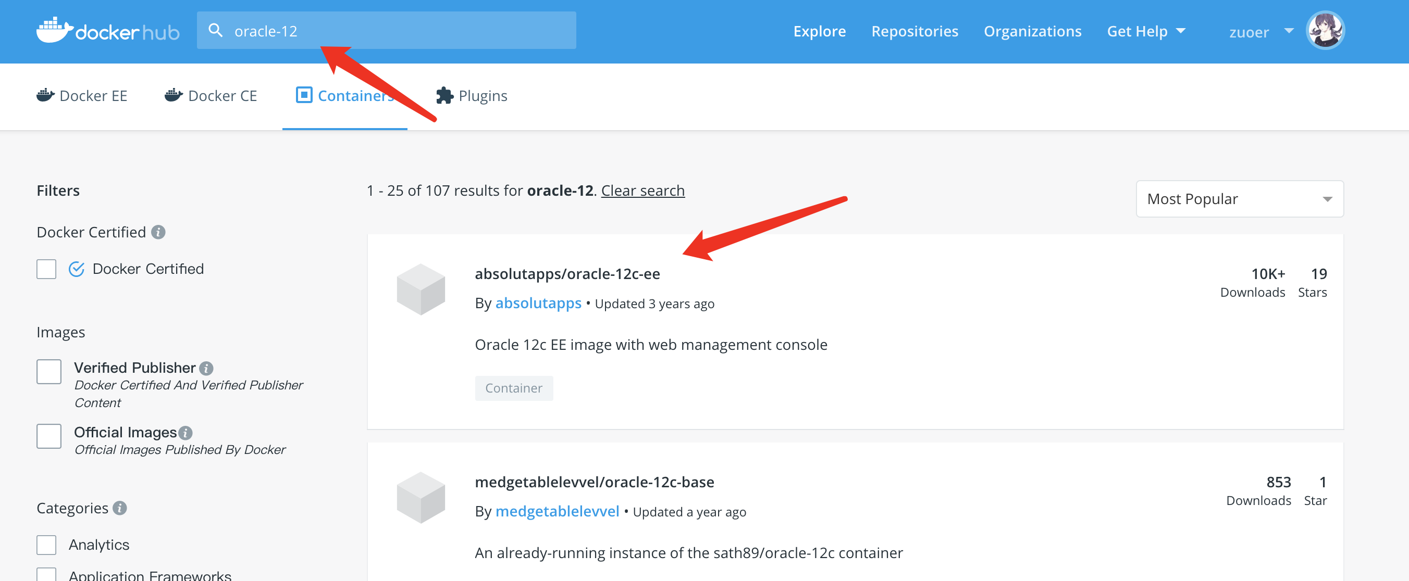Click description 'Oracle 12c EE image with web management console'
The height and width of the screenshot is (581, 1409).
tap(651, 345)
